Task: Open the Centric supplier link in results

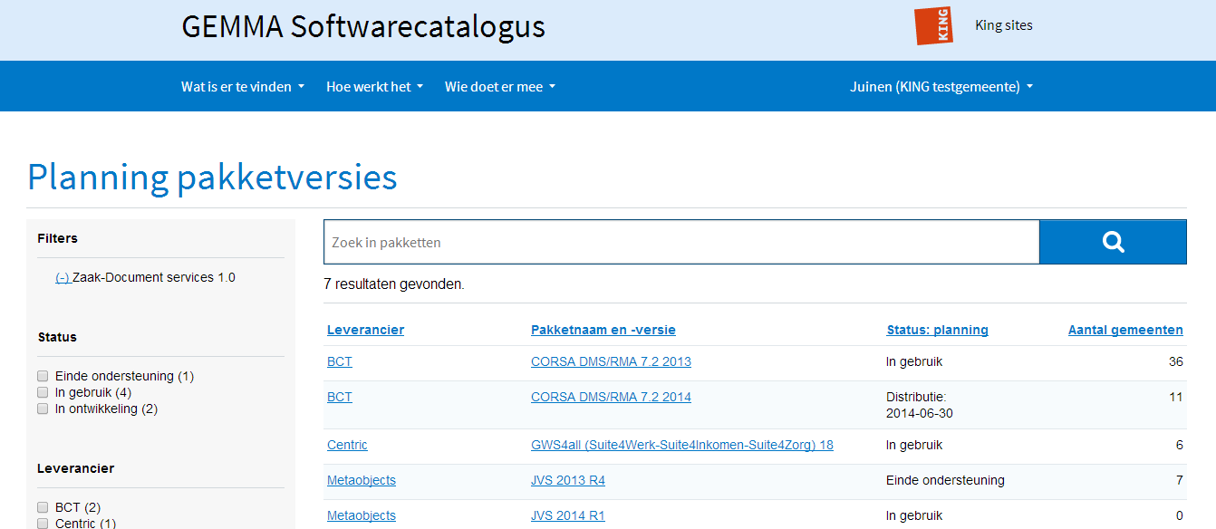Action: click(347, 445)
